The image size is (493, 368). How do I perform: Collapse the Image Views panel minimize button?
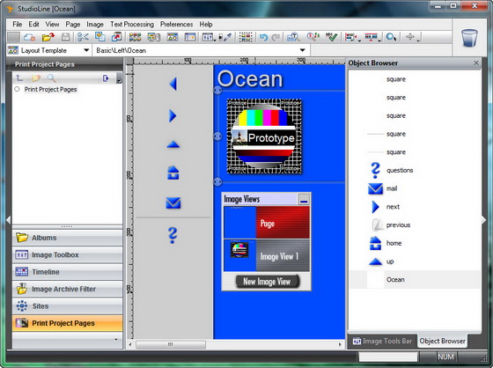coord(304,200)
